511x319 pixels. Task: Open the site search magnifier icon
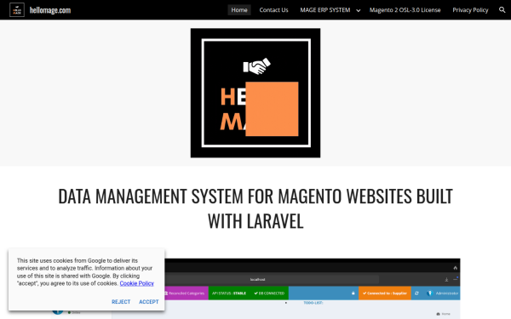pyautogui.click(x=502, y=9)
